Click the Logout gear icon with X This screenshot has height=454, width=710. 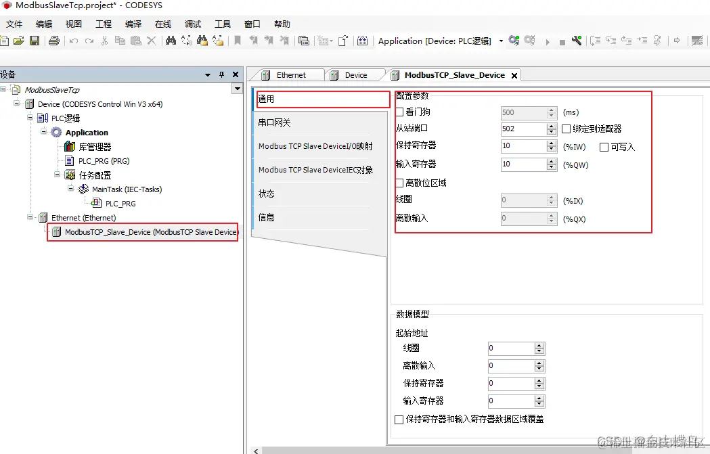click(530, 41)
